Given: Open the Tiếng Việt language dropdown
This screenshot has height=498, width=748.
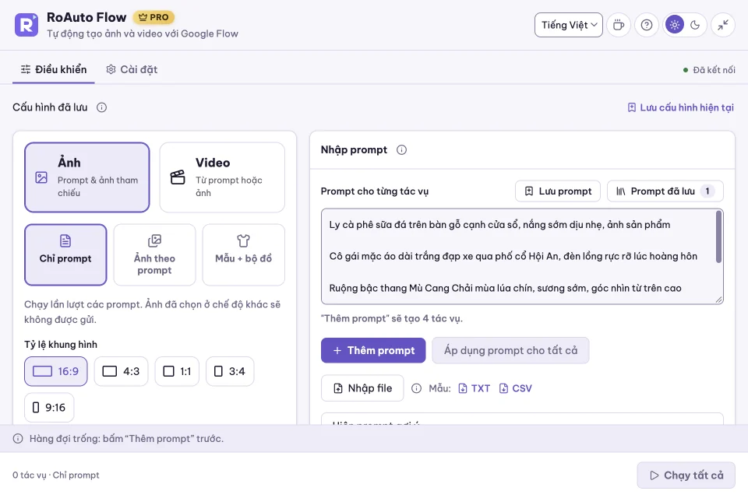Looking at the screenshot, I should 569,25.
